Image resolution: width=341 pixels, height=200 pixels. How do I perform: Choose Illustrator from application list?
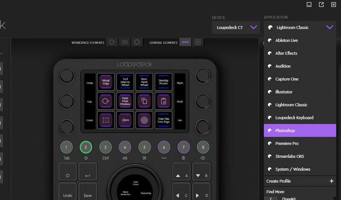pos(300,92)
